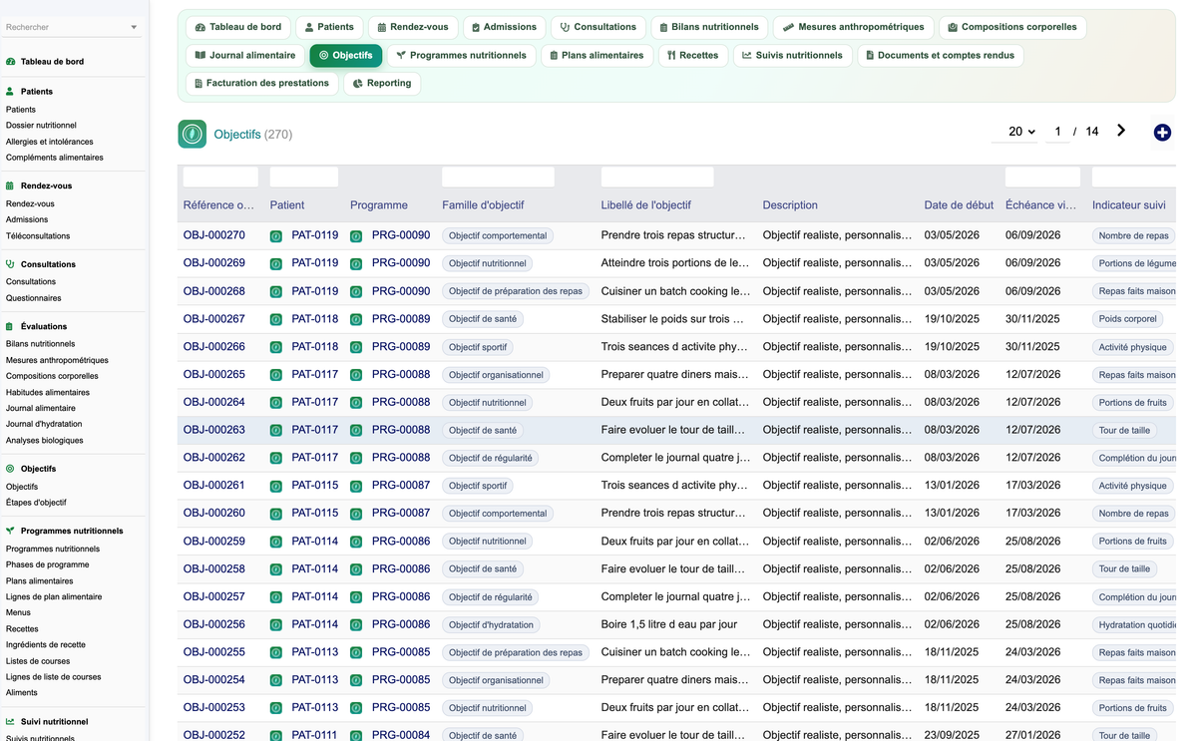Click Programmes nutritionnels sidebar plant icon
1197x741 pixels.
pos(10,532)
